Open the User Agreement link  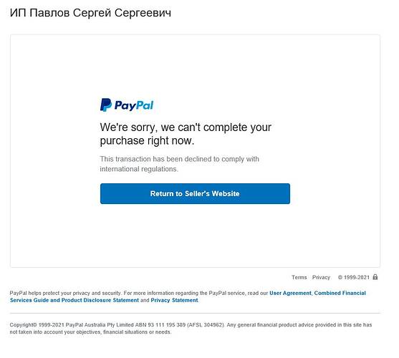(290, 293)
